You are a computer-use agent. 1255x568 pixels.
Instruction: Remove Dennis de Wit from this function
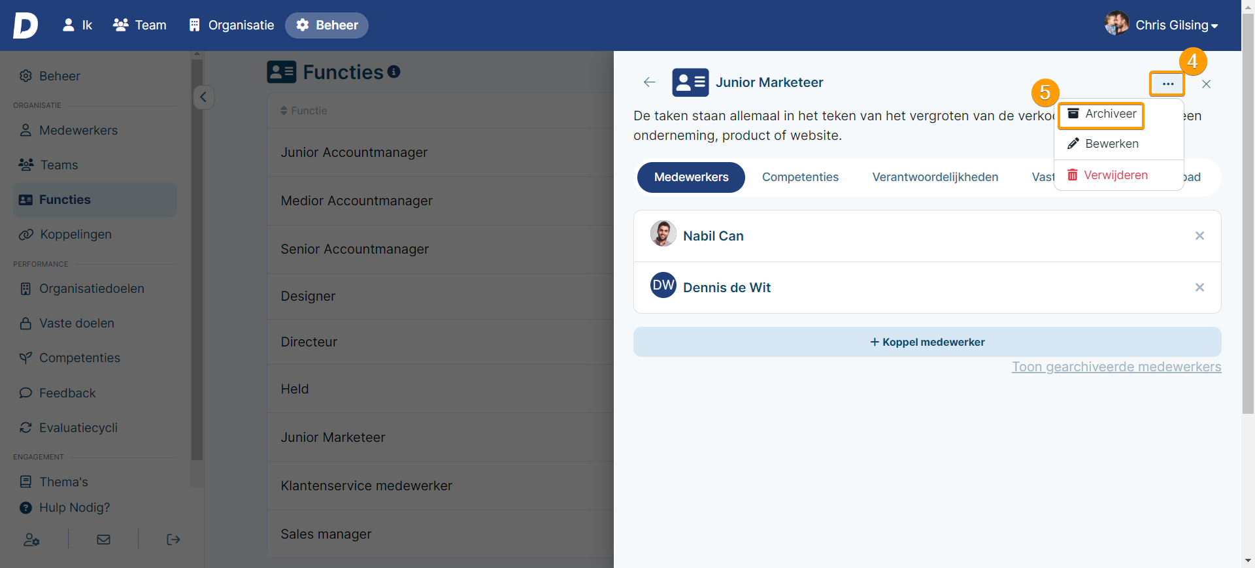click(1199, 288)
